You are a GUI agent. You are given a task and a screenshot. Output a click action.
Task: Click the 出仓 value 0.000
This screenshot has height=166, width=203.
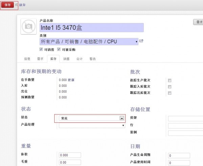pyautogui.click(x=63, y=92)
